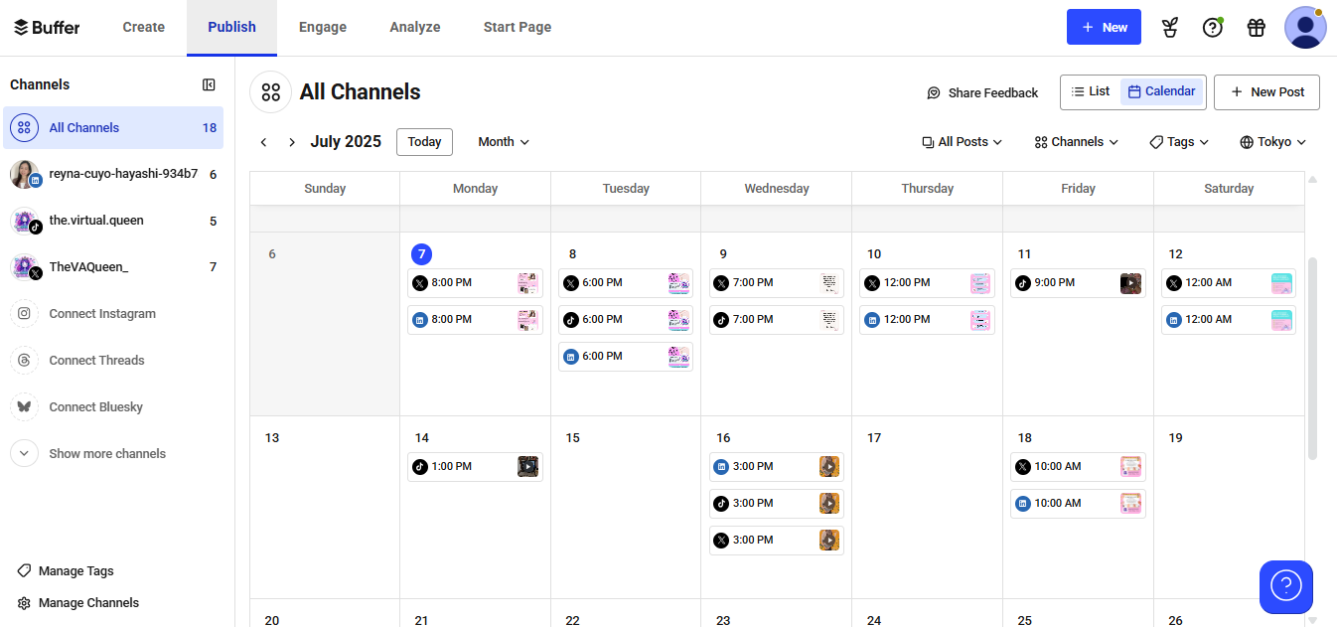Screen dimensions: 1337x627
Task: Open the question mark help icon in header
Action: (x=1213, y=28)
